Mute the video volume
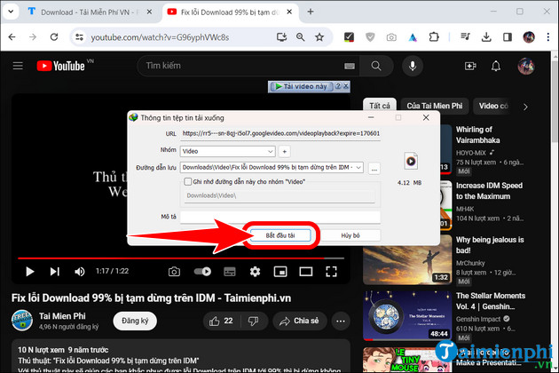 click(79, 272)
